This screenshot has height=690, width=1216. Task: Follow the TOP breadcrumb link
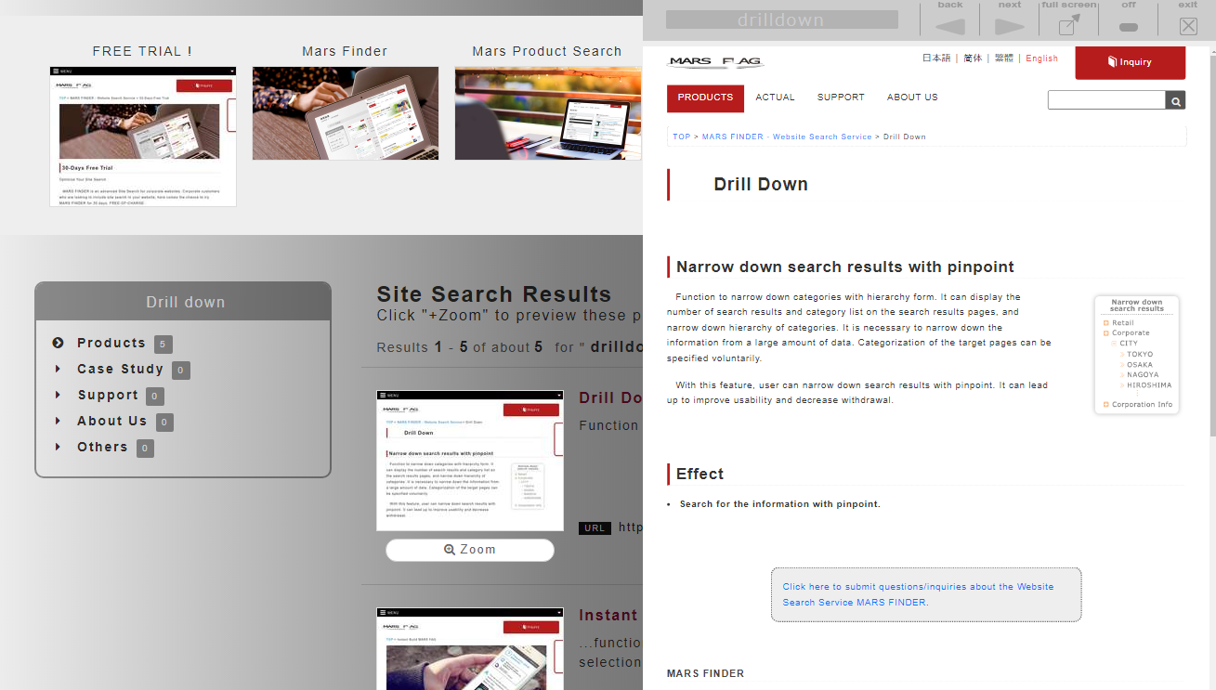point(682,137)
